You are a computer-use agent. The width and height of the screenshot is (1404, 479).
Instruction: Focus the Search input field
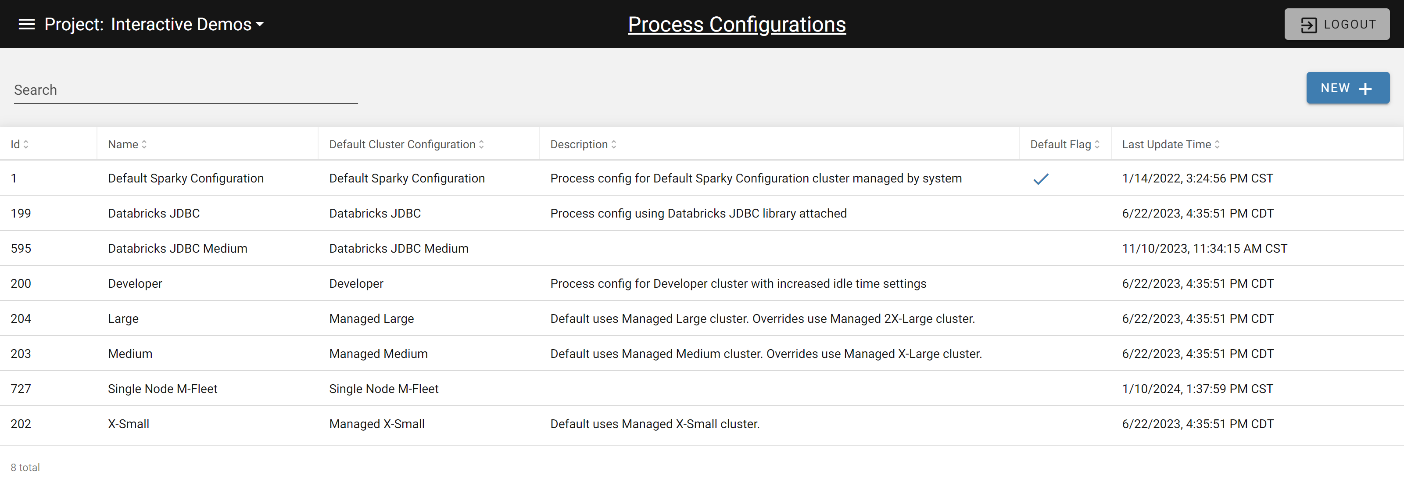pyautogui.click(x=185, y=90)
